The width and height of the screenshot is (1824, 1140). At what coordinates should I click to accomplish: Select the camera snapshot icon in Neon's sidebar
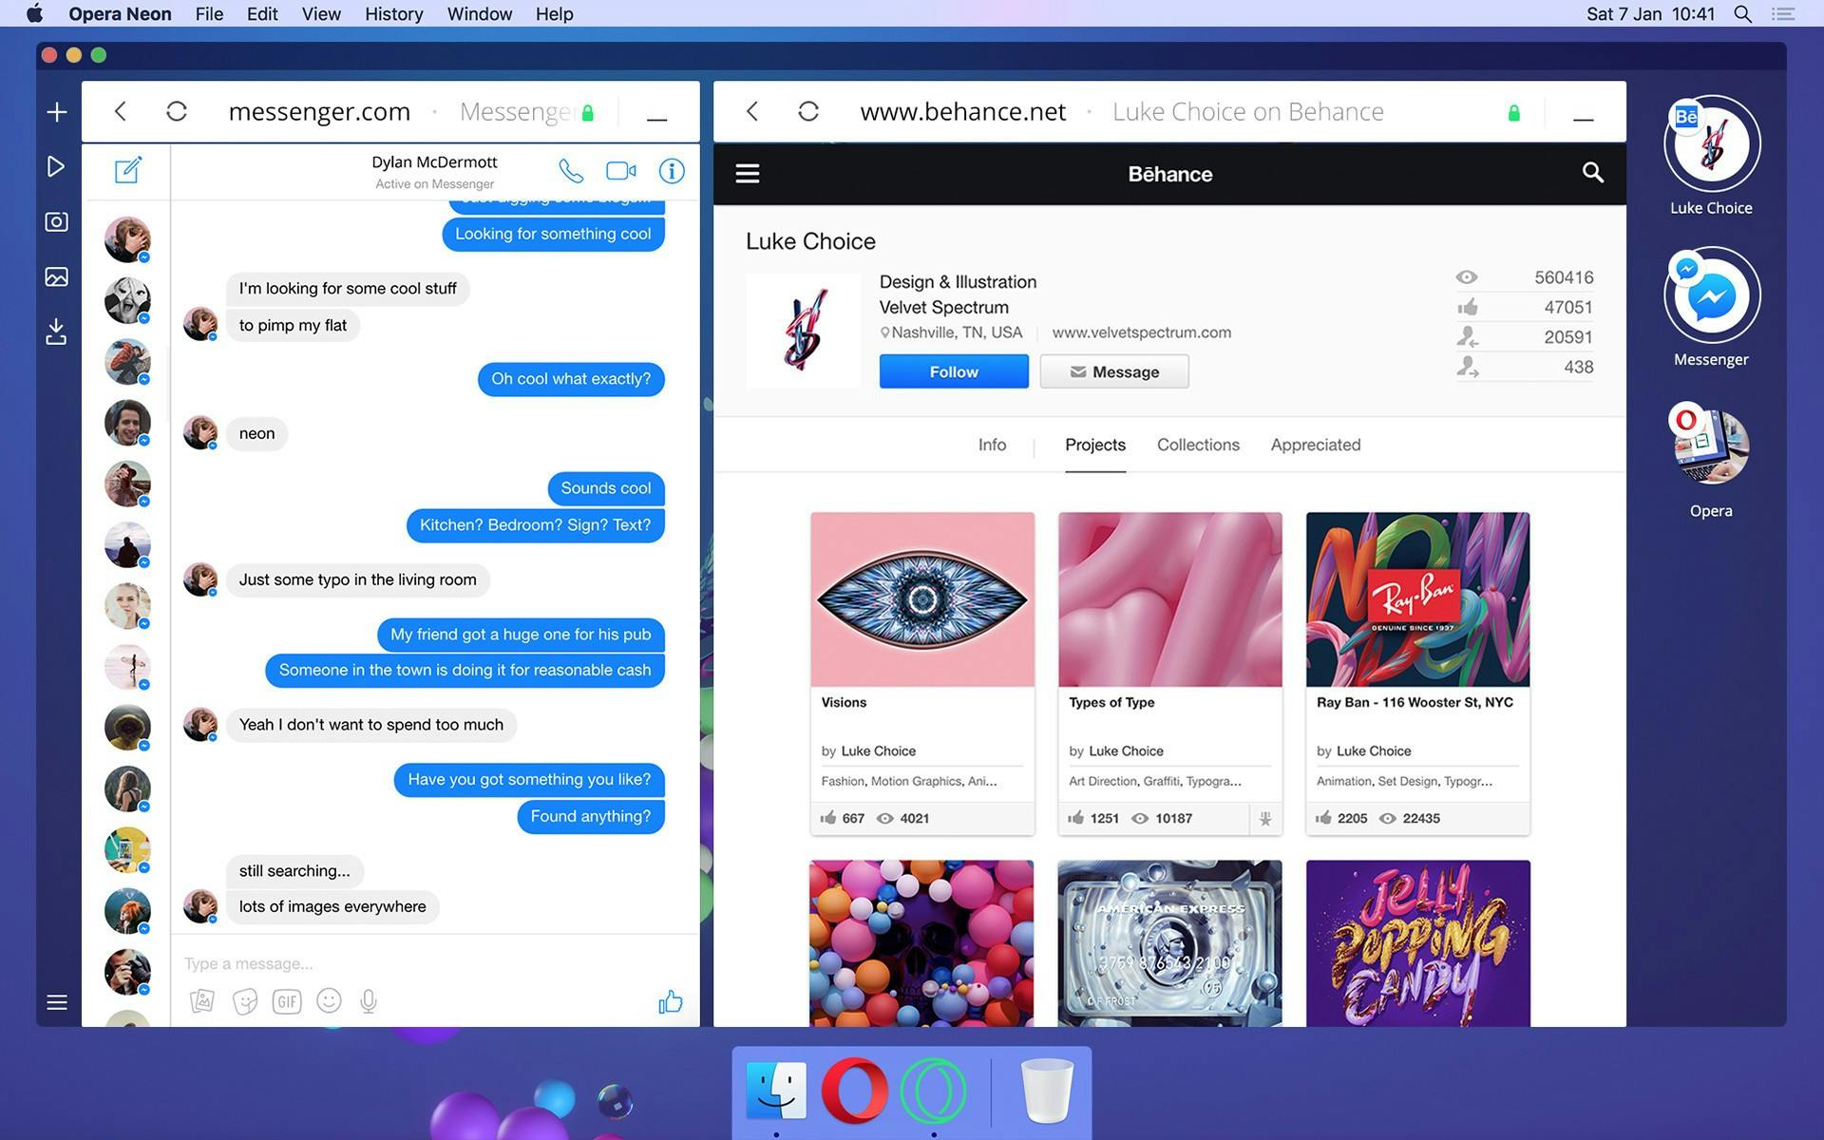coord(56,220)
